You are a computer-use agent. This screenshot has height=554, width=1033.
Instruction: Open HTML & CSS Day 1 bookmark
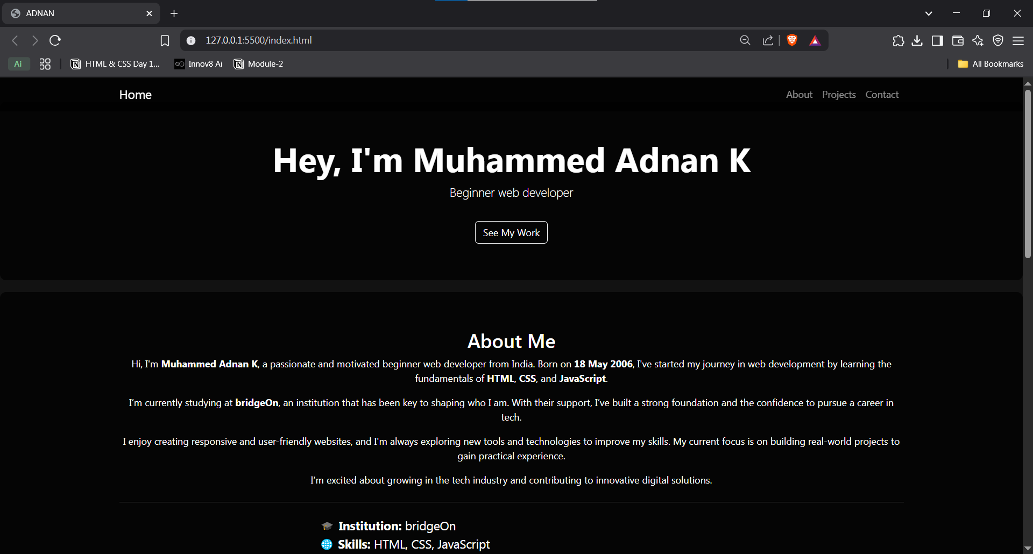pos(115,64)
